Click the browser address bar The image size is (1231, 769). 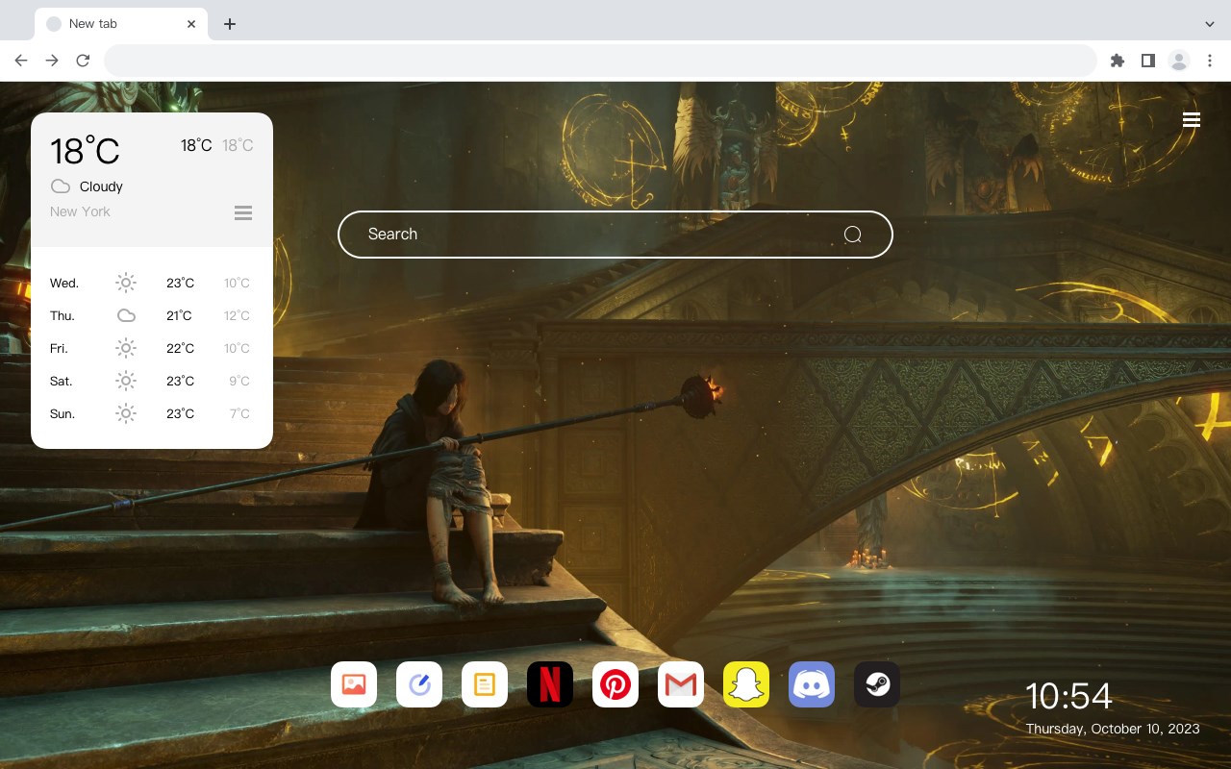pyautogui.click(x=600, y=61)
